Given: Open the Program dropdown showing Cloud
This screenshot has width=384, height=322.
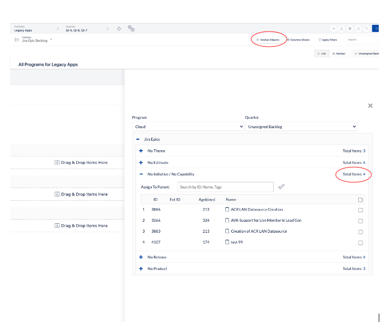Looking at the screenshot, I should pyautogui.click(x=188, y=127).
